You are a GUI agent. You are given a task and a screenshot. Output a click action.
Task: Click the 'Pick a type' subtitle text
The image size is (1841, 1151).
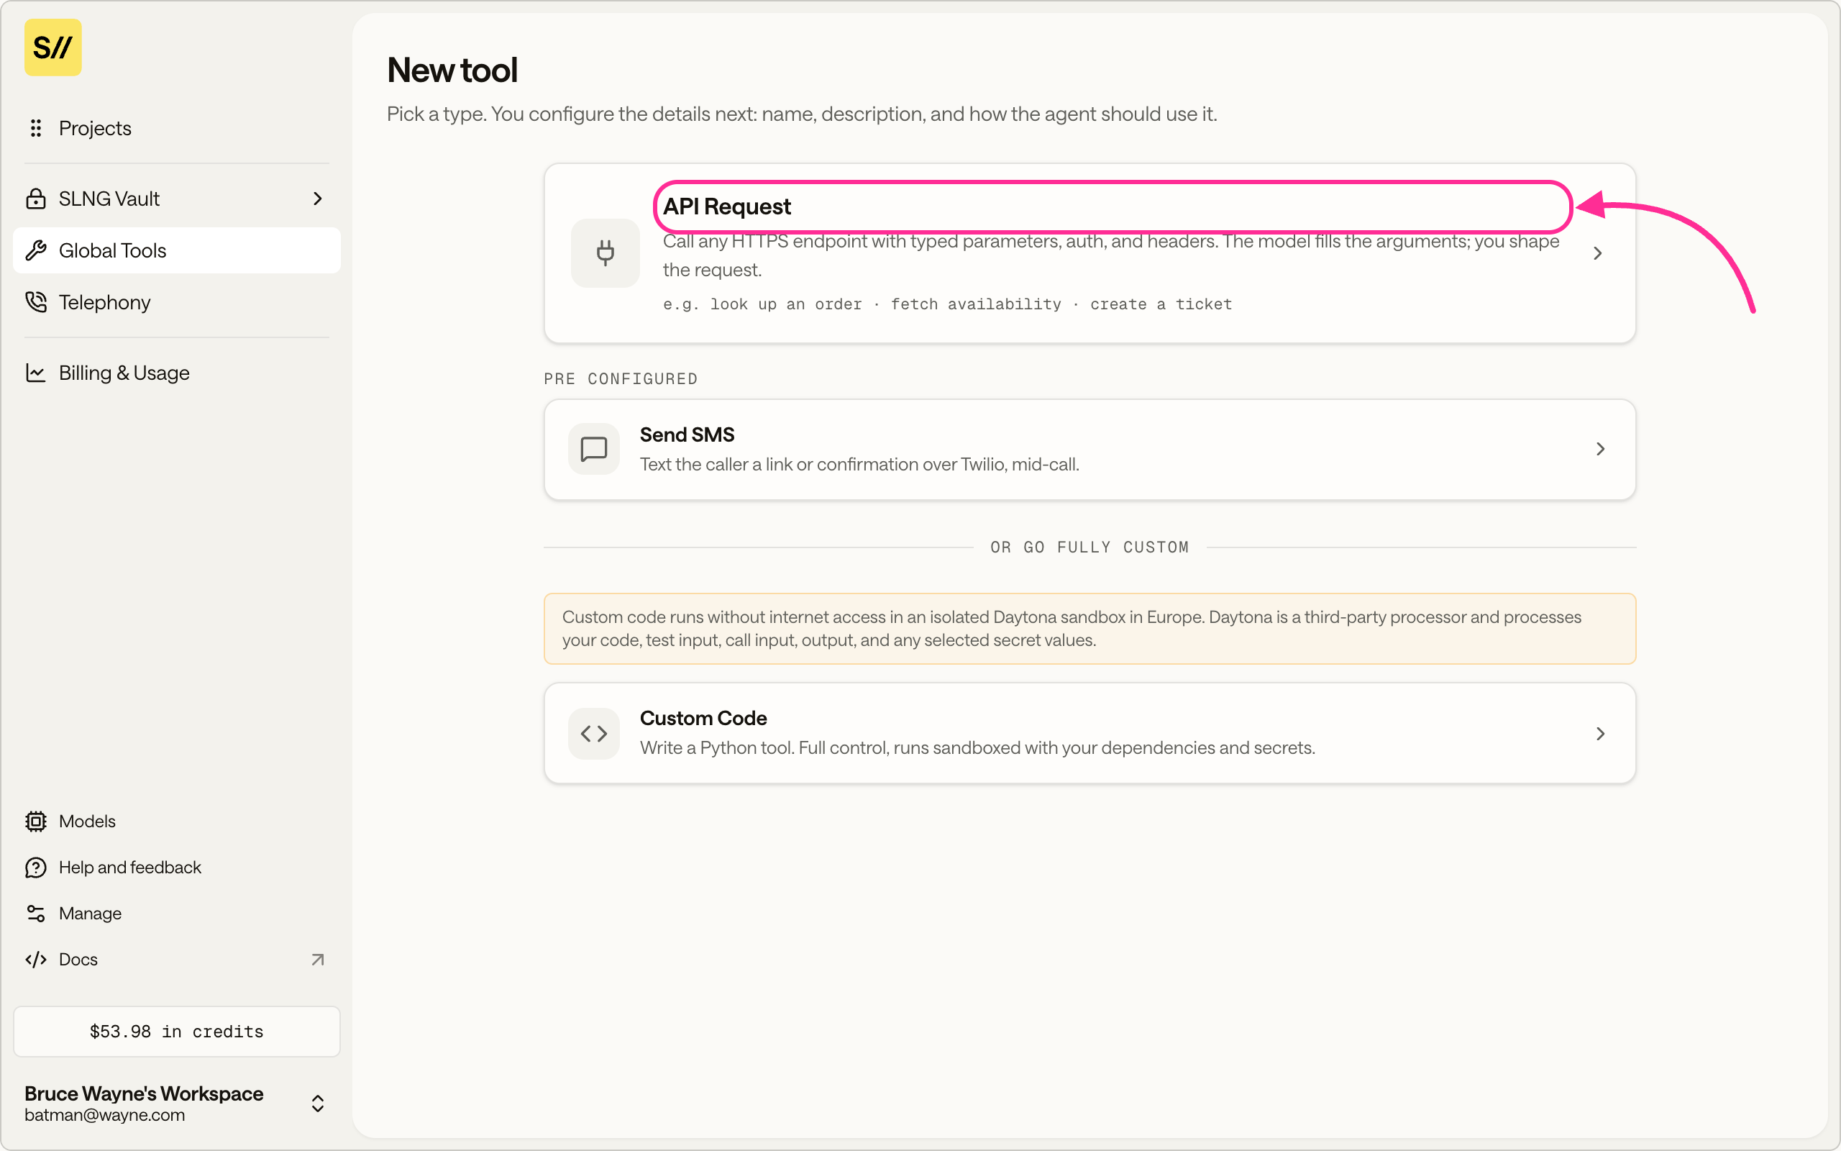coord(802,114)
